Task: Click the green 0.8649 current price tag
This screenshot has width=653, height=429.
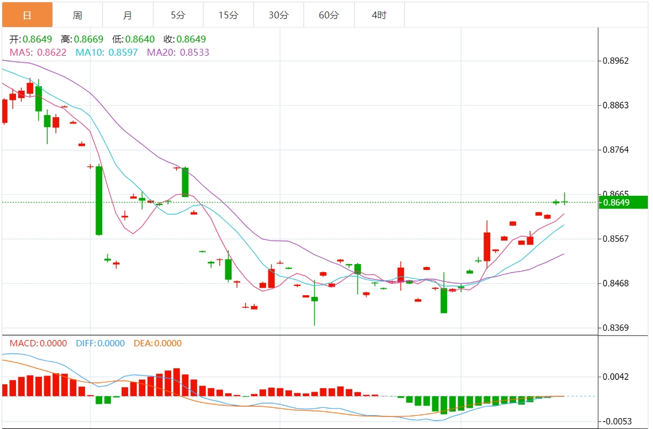Action: coord(623,203)
